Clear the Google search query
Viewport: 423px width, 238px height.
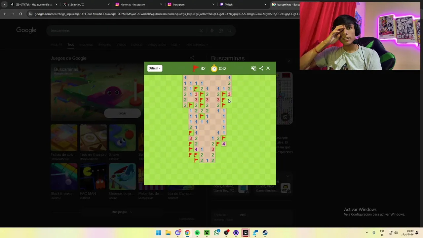tap(201, 30)
